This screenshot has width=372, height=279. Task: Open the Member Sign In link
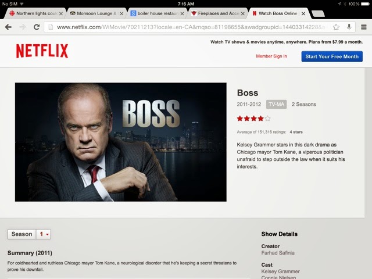(271, 56)
